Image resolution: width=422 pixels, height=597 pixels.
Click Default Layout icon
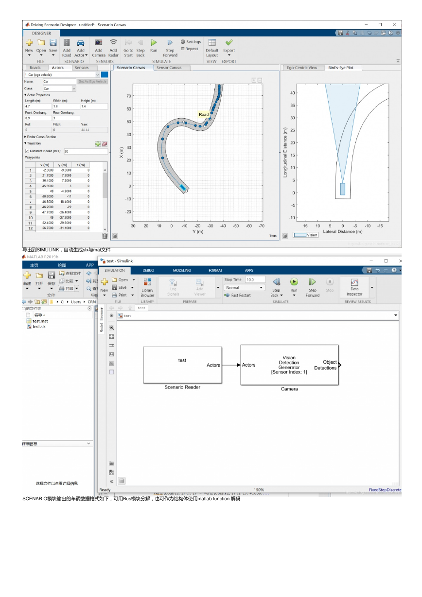[212, 43]
